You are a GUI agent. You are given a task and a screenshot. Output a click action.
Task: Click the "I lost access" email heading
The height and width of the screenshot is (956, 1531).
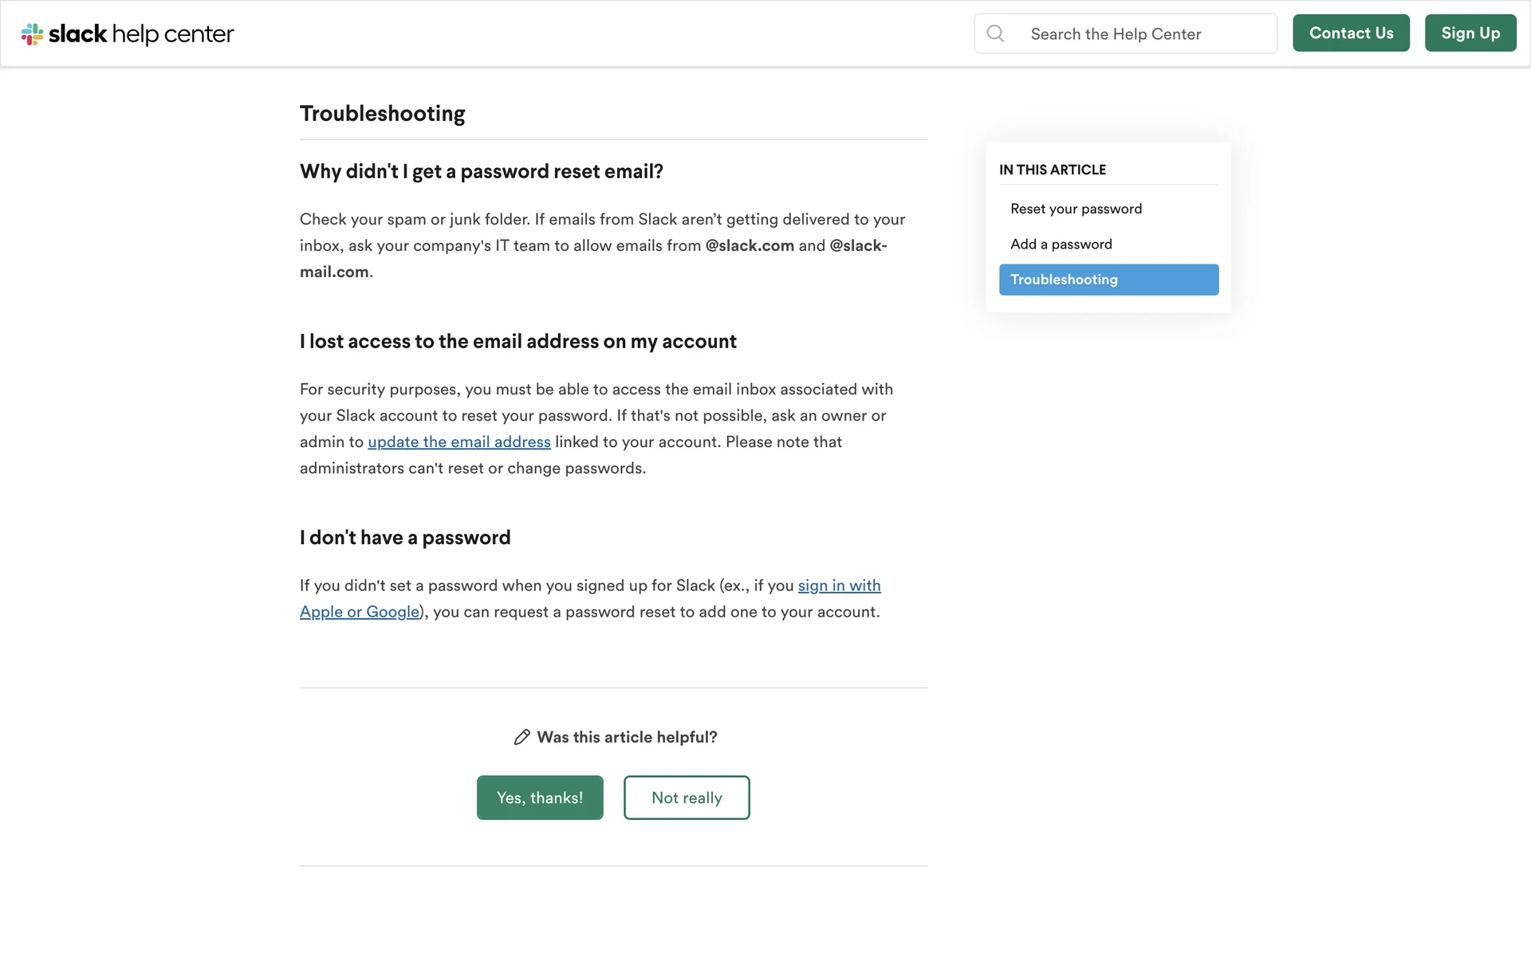(518, 342)
